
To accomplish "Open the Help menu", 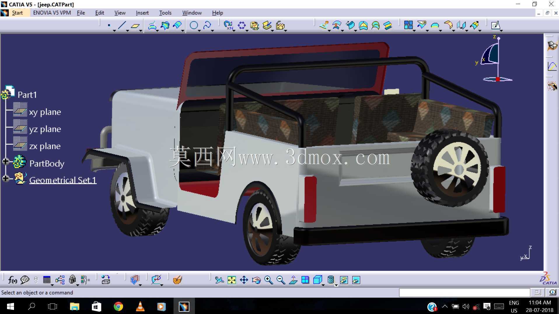I will [217, 13].
